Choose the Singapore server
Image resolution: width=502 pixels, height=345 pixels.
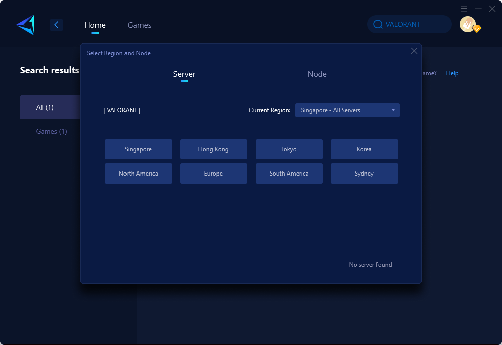(139, 149)
